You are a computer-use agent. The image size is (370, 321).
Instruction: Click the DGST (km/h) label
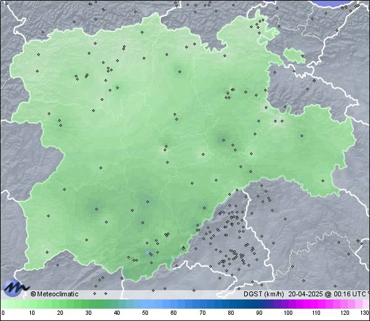pyautogui.click(x=264, y=294)
